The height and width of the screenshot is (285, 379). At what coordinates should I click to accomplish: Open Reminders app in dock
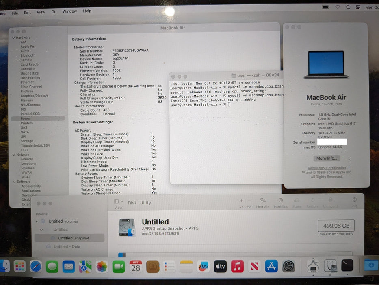(169, 267)
